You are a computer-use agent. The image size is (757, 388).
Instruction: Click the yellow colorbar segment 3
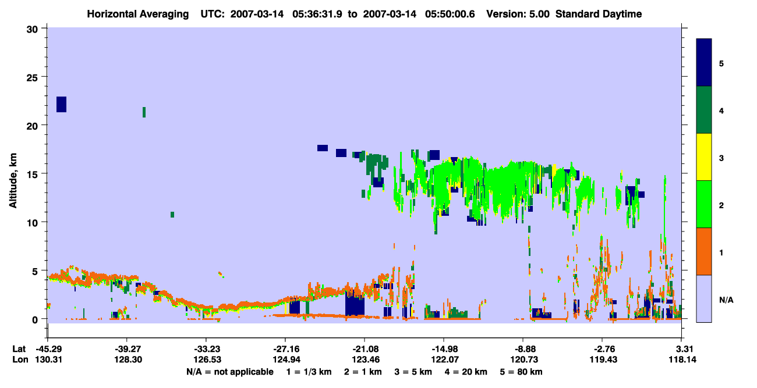[x=704, y=157]
